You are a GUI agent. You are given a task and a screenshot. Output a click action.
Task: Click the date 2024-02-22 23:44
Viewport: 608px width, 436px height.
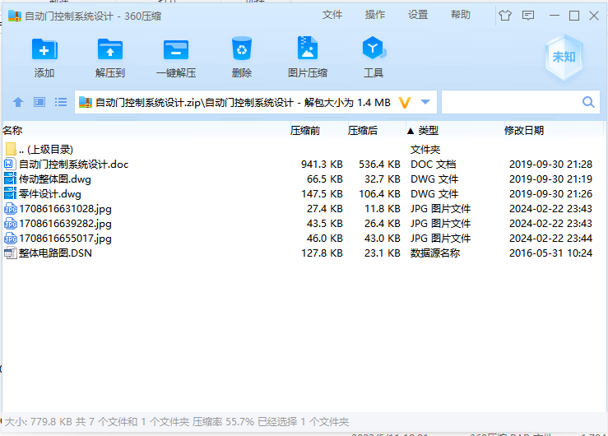(550, 239)
